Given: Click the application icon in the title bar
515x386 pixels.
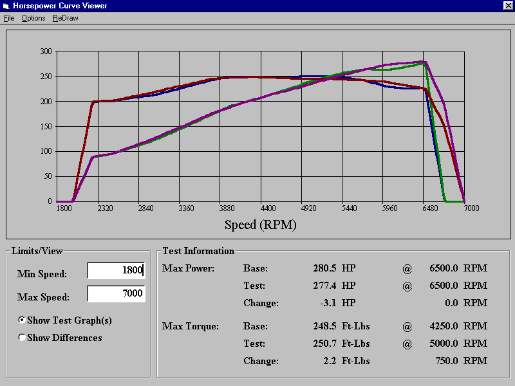Looking at the screenshot, I should pyautogui.click(x=6, y=6).
